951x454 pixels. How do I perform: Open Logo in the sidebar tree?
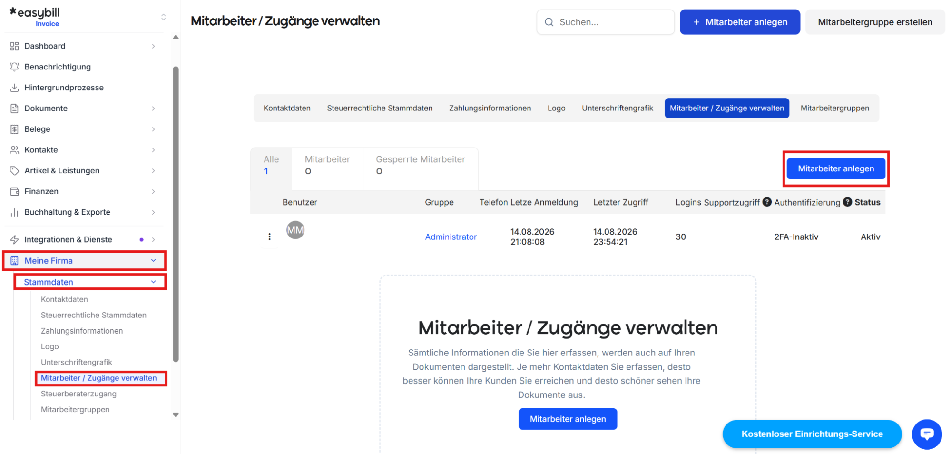[x=49, y=346]
